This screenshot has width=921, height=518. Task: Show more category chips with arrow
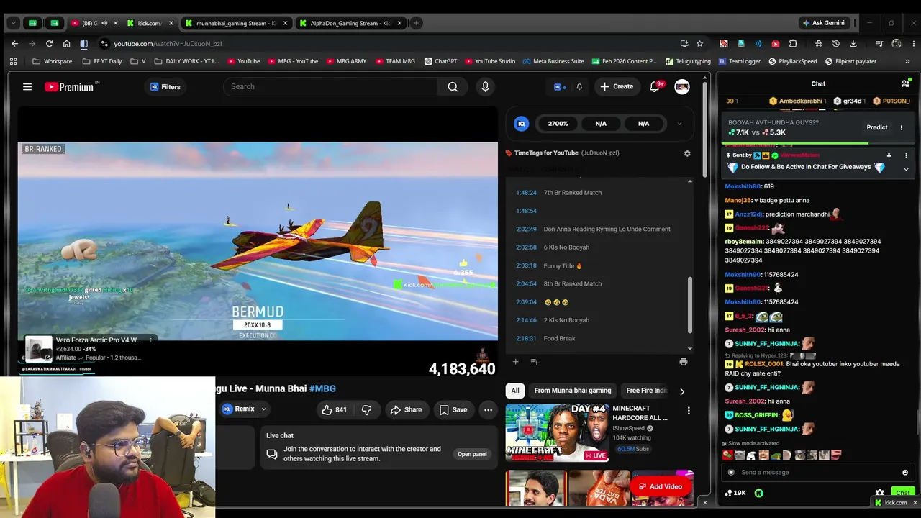click(681, 391)
